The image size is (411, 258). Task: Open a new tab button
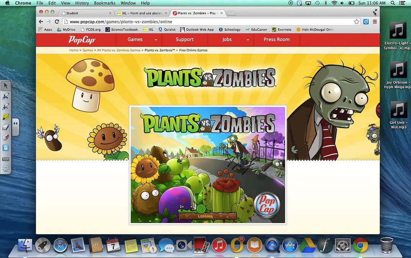click(x=231, y=13)
